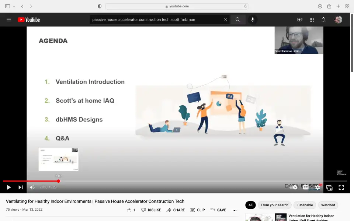Select the "Listenable" filter chip
The width and height of the screenshot is (354, 221).
point(305,205)
